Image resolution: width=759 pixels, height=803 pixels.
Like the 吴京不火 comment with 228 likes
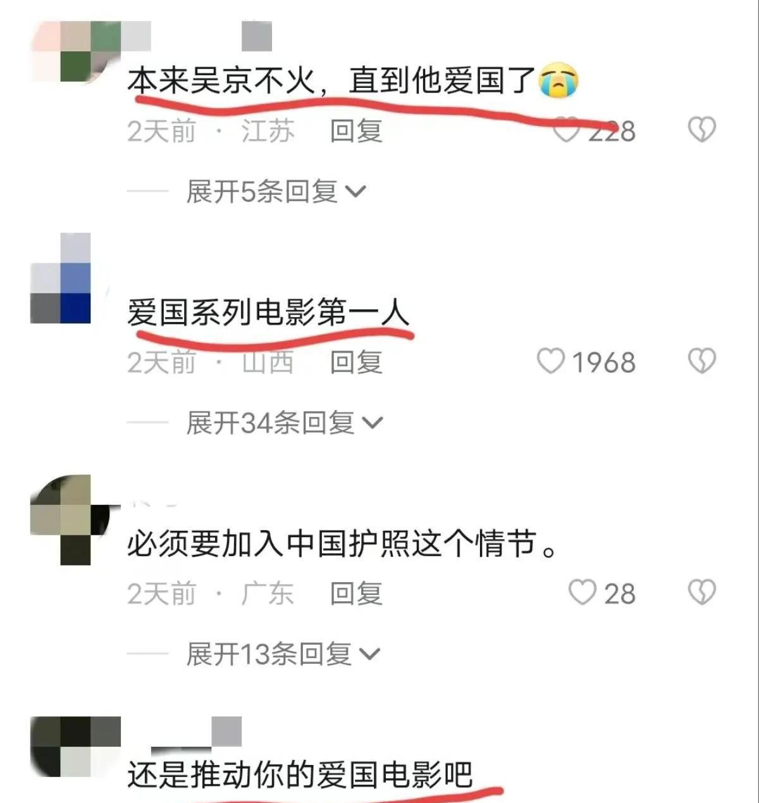tap(566, 130)
